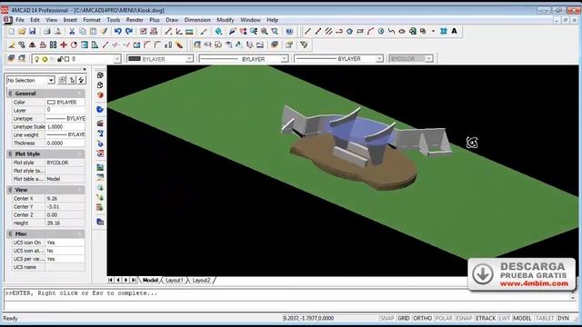The image size is (582, 327).
Task: Collapse the View properties section
Action: pos(10,190)
